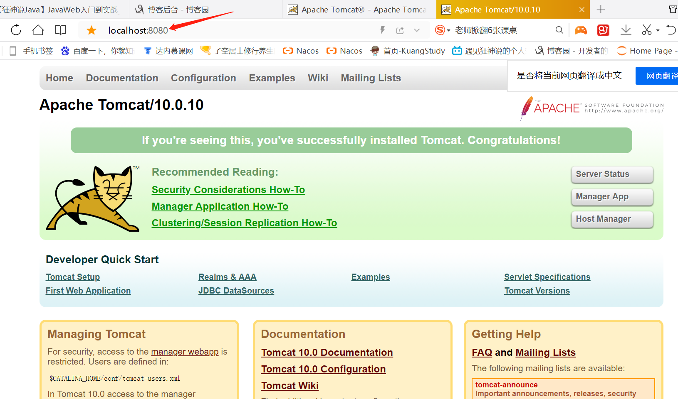
Task: Click the scissors screenshot tool icon
Action: tap(646, 30)
